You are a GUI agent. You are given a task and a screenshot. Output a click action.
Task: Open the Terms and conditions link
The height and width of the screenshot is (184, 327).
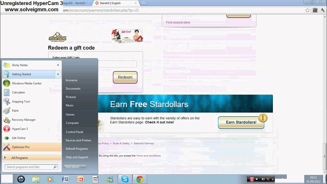click(148, 156)
